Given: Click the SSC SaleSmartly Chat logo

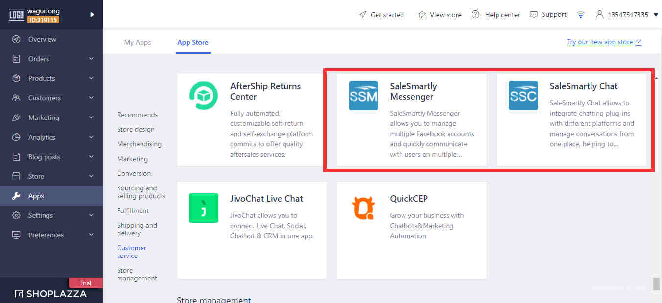Looking at the screenshot, I should click(x=523, y=95).
